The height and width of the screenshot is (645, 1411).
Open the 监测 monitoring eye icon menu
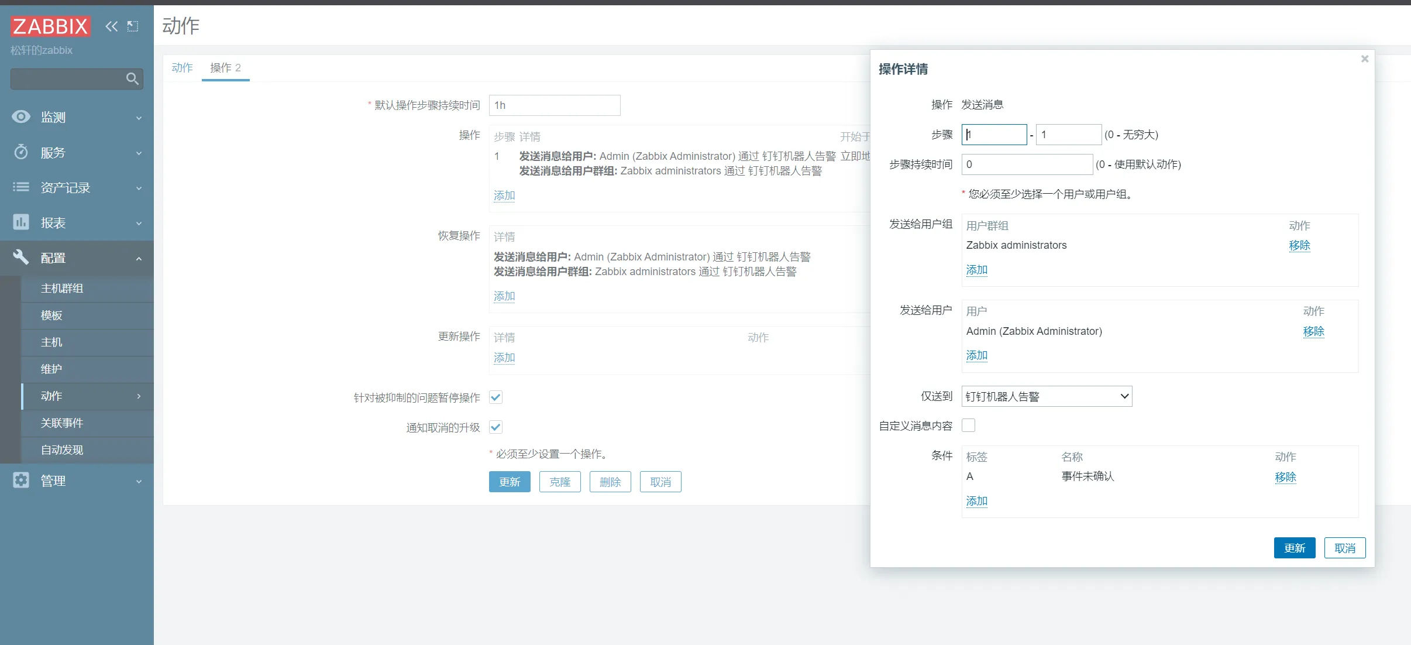pyautogui.click(x=21, y=117)
